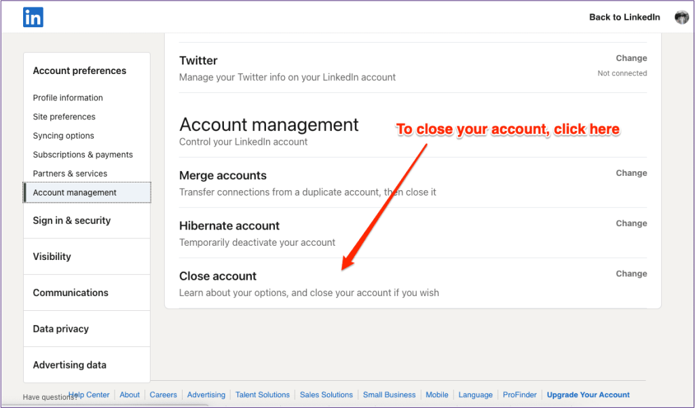Screen dimensions: 695x408
Task: Go back to LinkedIn
Action: (x=624, y=17)
